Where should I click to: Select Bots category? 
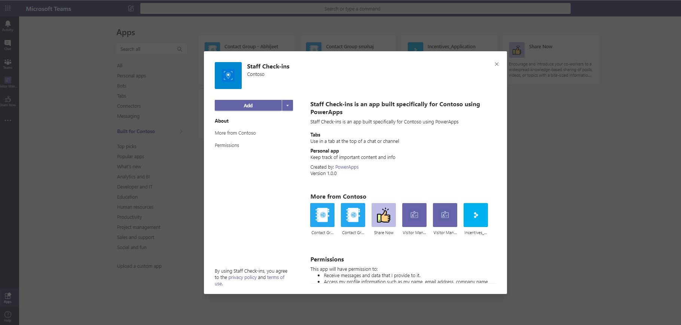tap(122, 86)
